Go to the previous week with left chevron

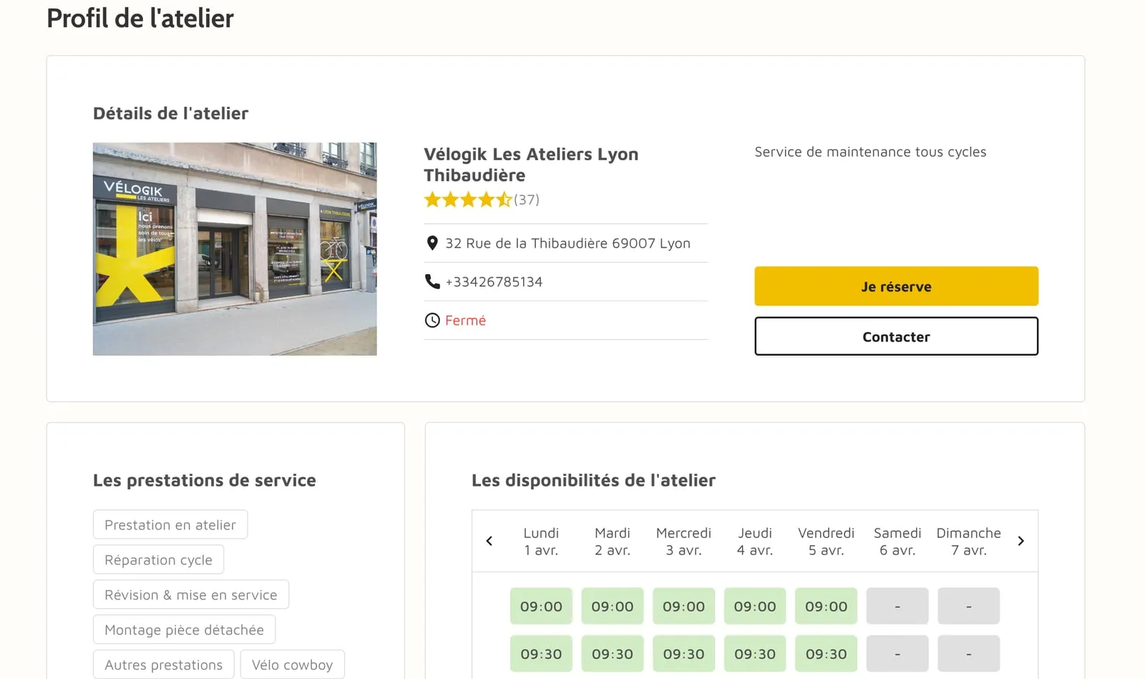pyautogui.click(x=489, y=541)
